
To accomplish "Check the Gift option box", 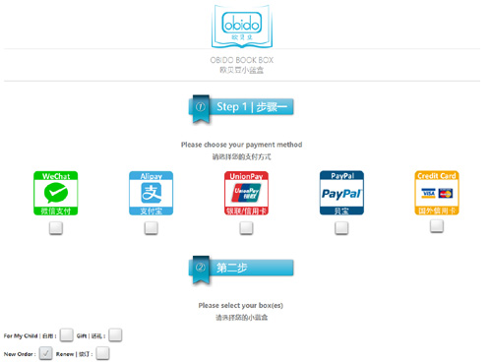I will pyautogui.click(x=115, y=335).
